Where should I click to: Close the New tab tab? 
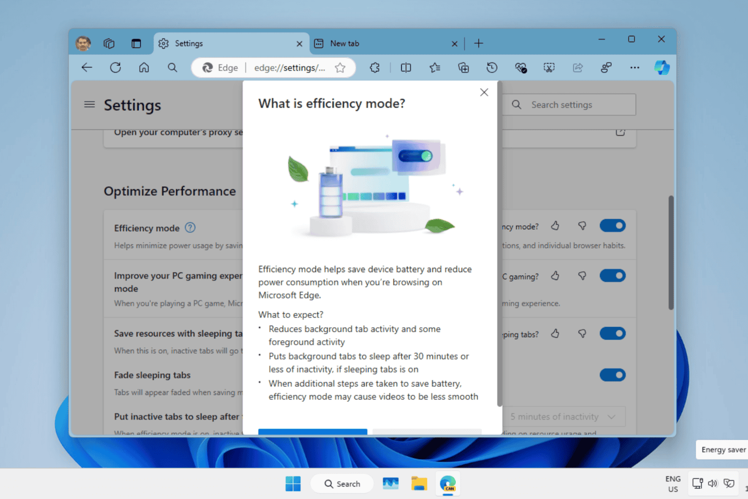pos(454,44)
